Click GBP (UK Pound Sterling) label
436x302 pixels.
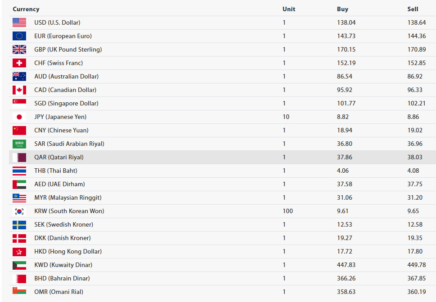point(68,49)
